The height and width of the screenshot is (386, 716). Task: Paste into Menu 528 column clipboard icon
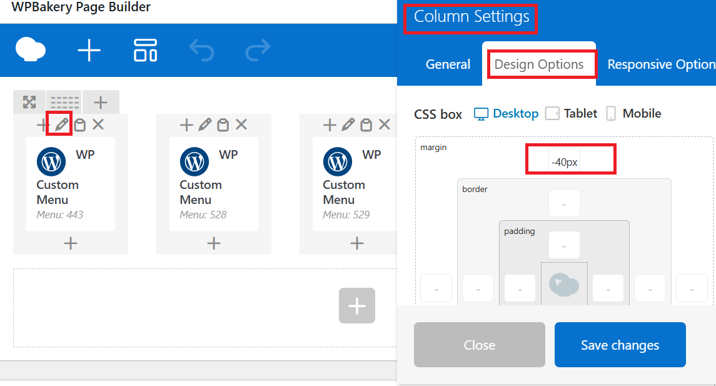(223, 124)
